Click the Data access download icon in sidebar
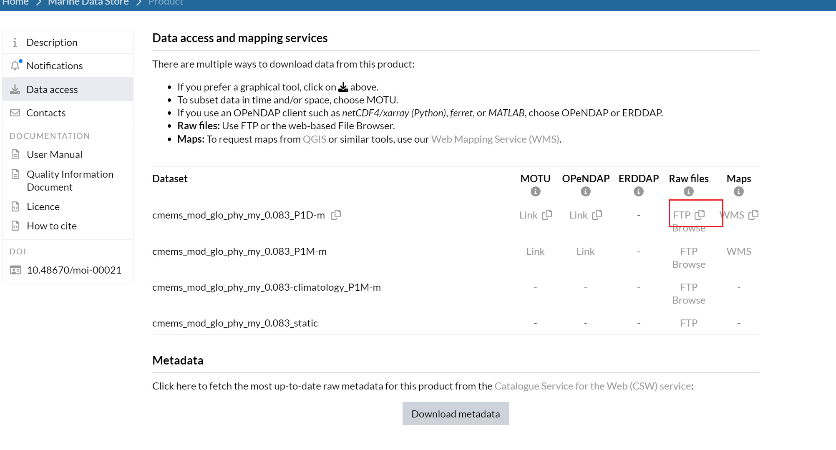836x450 pixels. click(x=15, y=89)
